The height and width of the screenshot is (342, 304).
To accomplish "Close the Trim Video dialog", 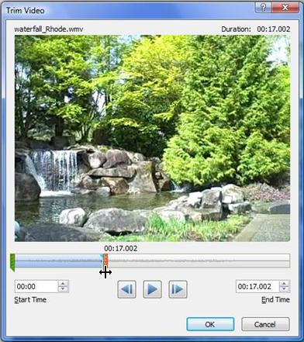I will [285, 8].
